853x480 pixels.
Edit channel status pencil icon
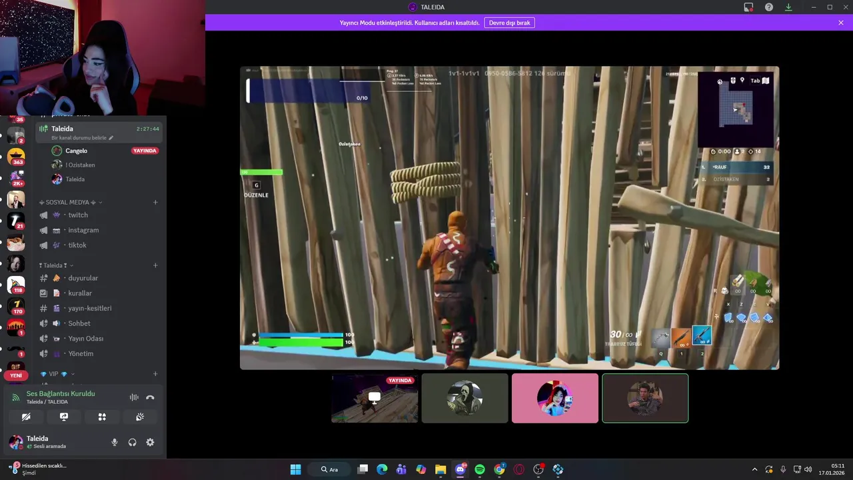click(111, 138)
